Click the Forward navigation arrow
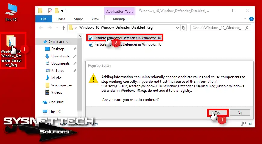 click(x=50, y=28)
